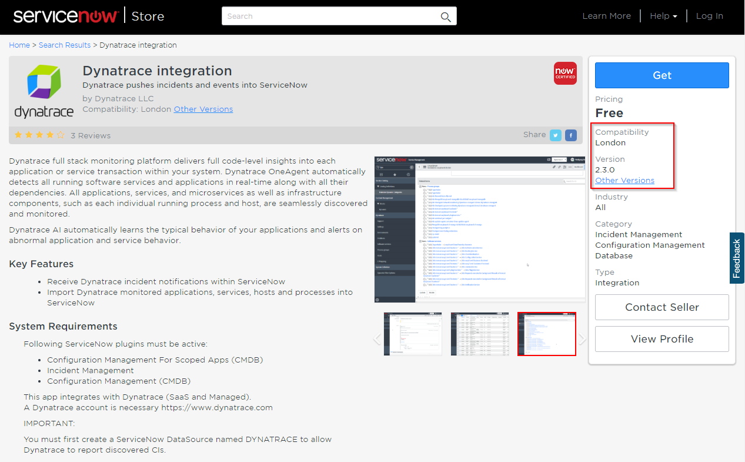
Task: Click the search magnifier icon
Action: pyautogui.click(x=446, y=16)
